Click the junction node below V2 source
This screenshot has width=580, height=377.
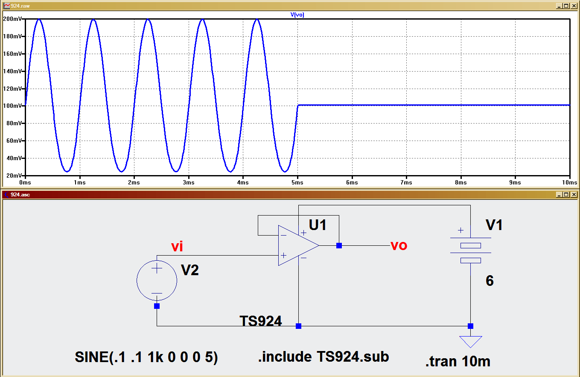(x=157, y=306)
